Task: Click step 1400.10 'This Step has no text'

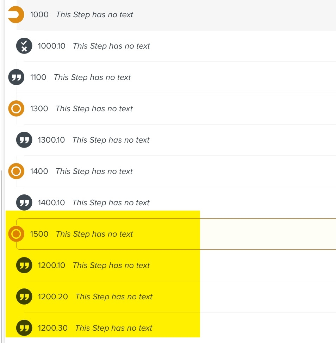Action: [111, 203]
